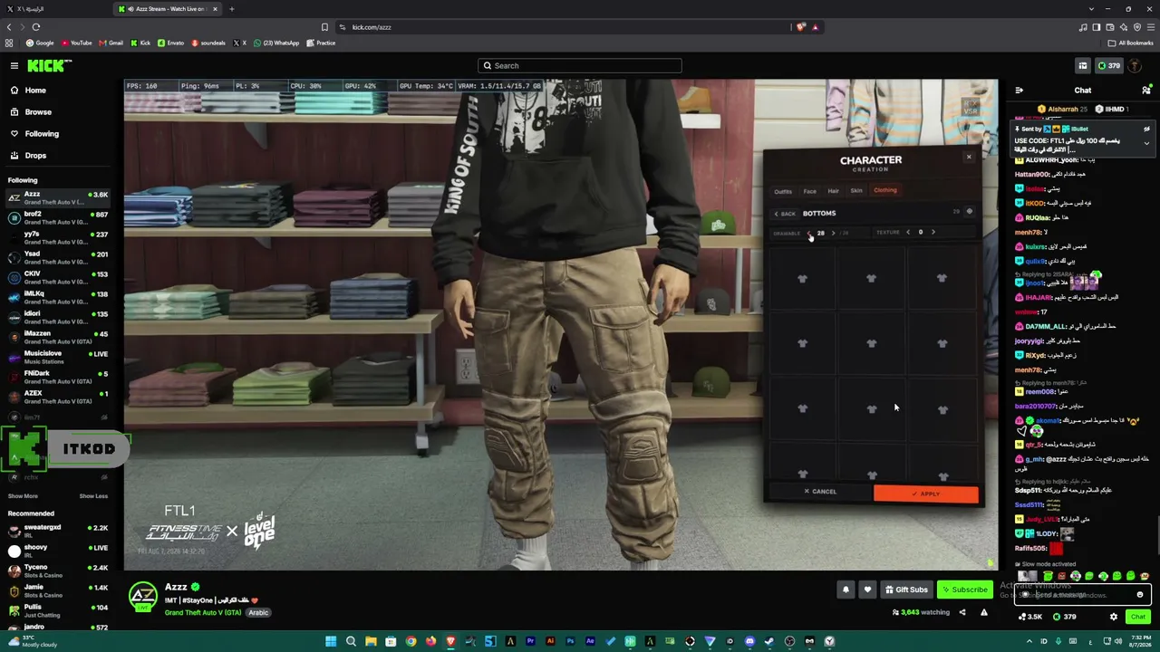Open the Azzz channel in Following list
This screenshot has width=1160, height=652.
[58, 197]
